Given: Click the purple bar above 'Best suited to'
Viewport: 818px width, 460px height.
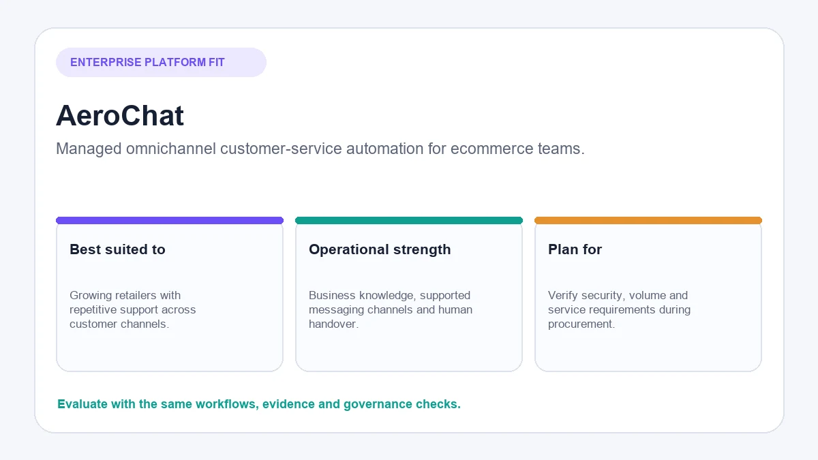Looking at the screenshot, I should click(x=170, y=220).
